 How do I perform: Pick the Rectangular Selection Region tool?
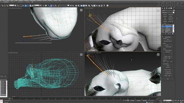pyautogui.click(x=20, y=6)
